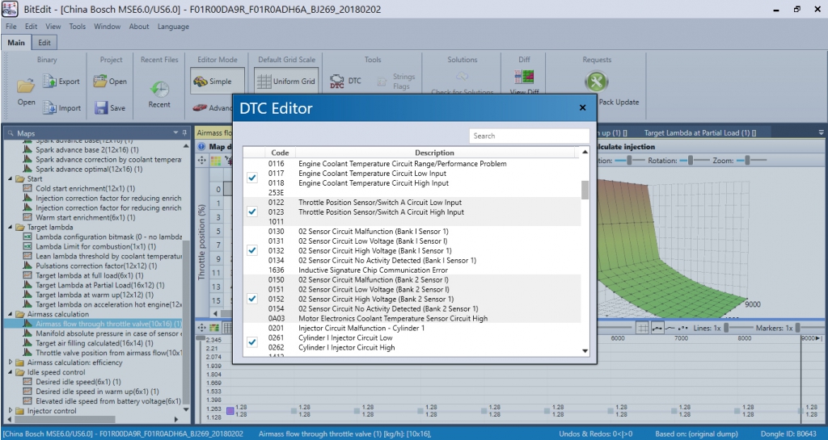The height and width of the screenshot is (440, 828).
Task: Close the DTC Editor dialog
Action: pos(582,107)
